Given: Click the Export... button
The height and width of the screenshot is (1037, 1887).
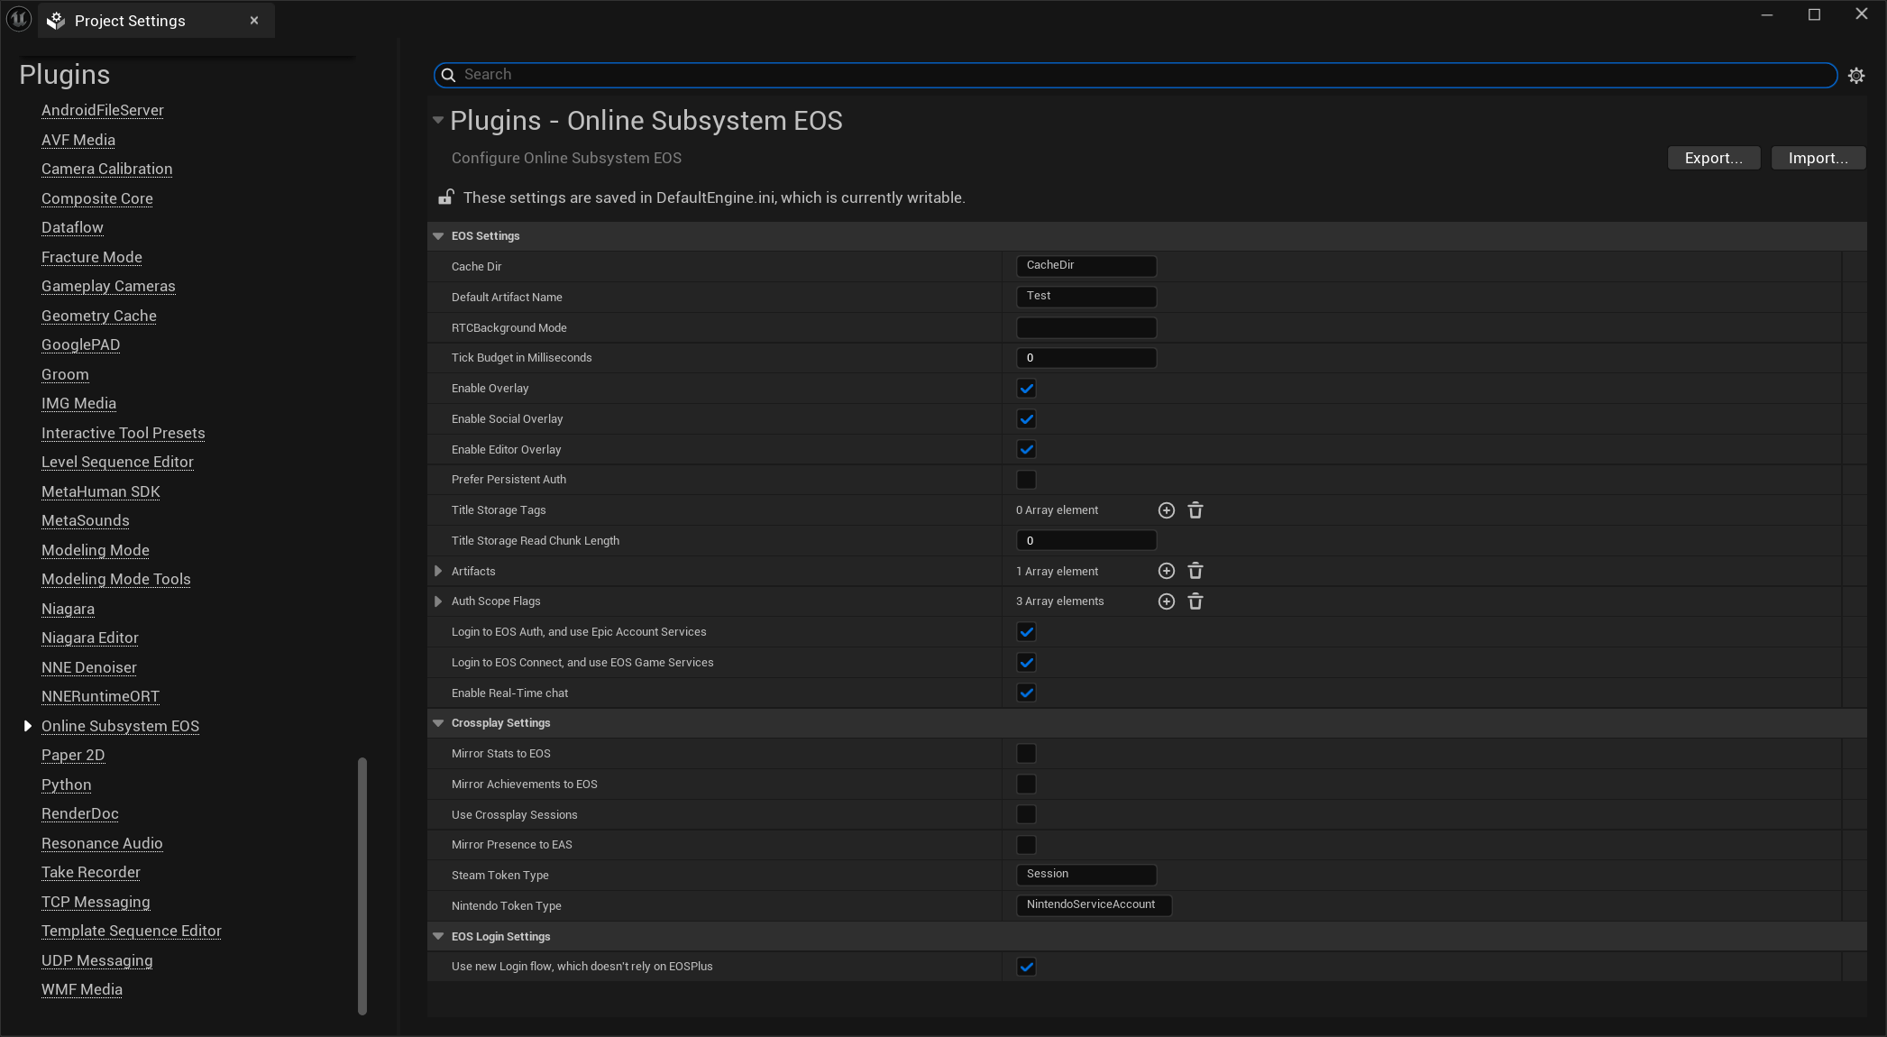Looking at the screenshot, I should [1713, 158].
